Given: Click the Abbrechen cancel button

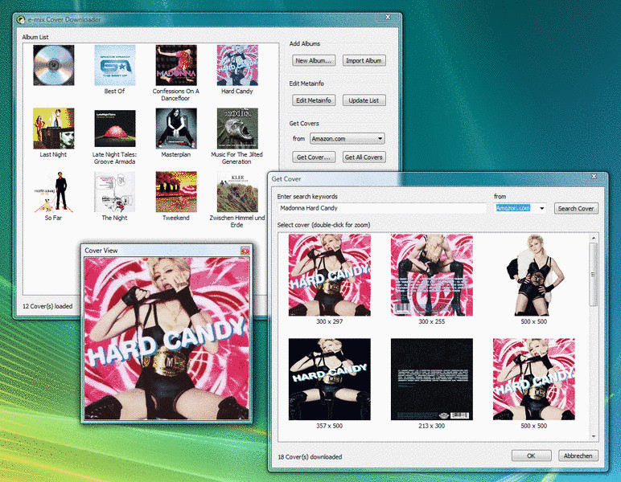Looking at the screenshot, I should [x=578, y=455].
